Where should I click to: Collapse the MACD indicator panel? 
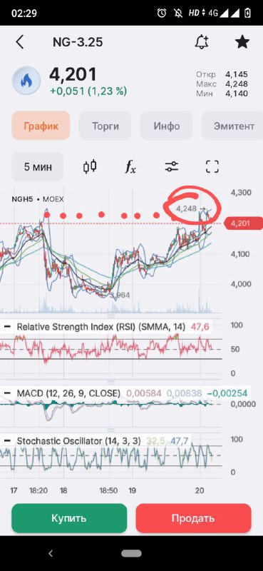7,393
